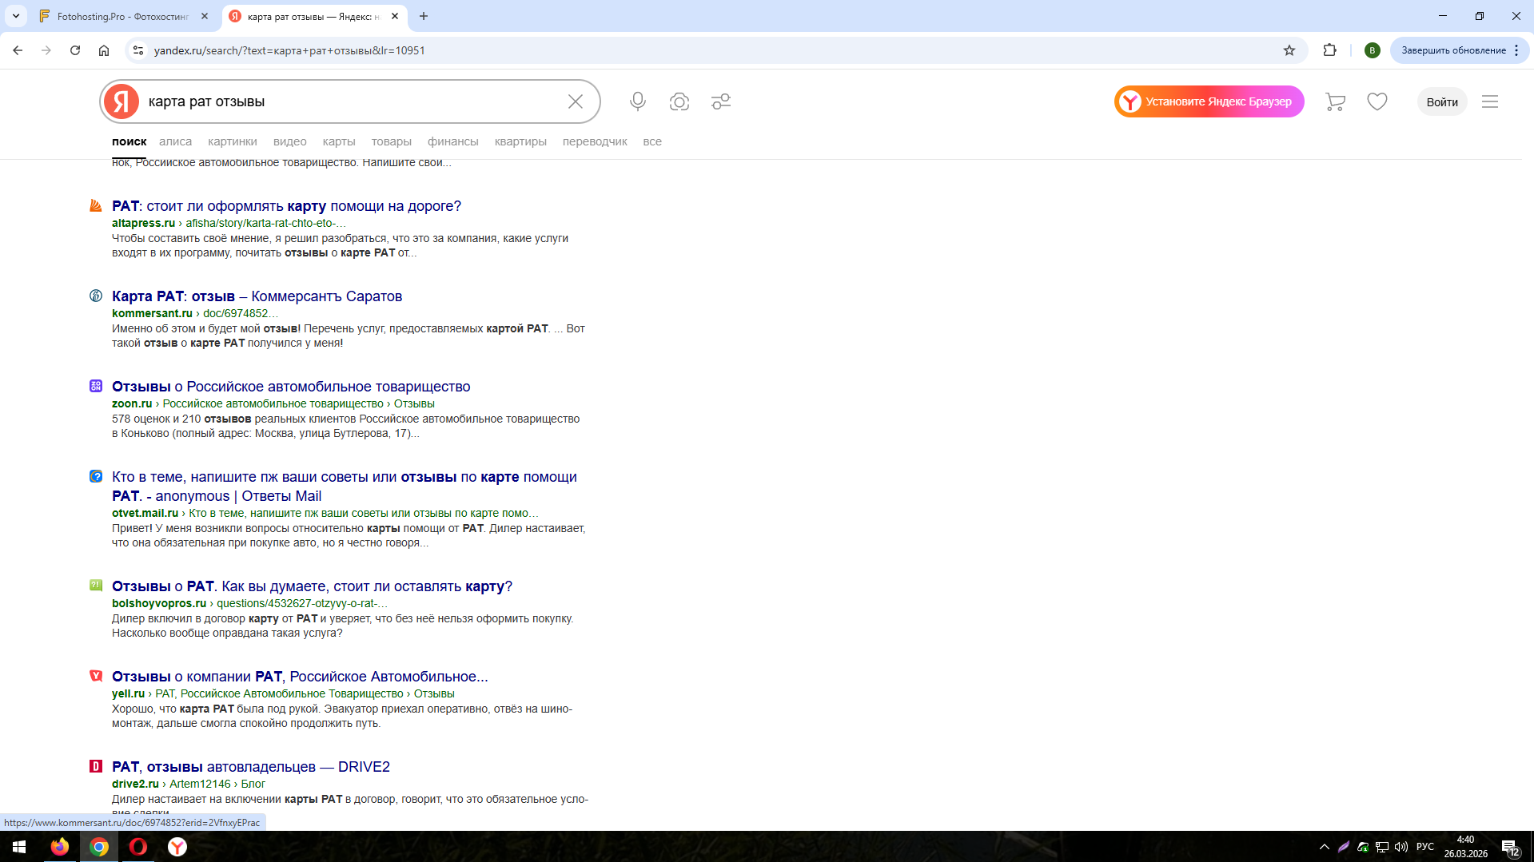Click kommersant.ru result favicon
Viewport: 1534px width, 862px height.
[x=96, y=296]
